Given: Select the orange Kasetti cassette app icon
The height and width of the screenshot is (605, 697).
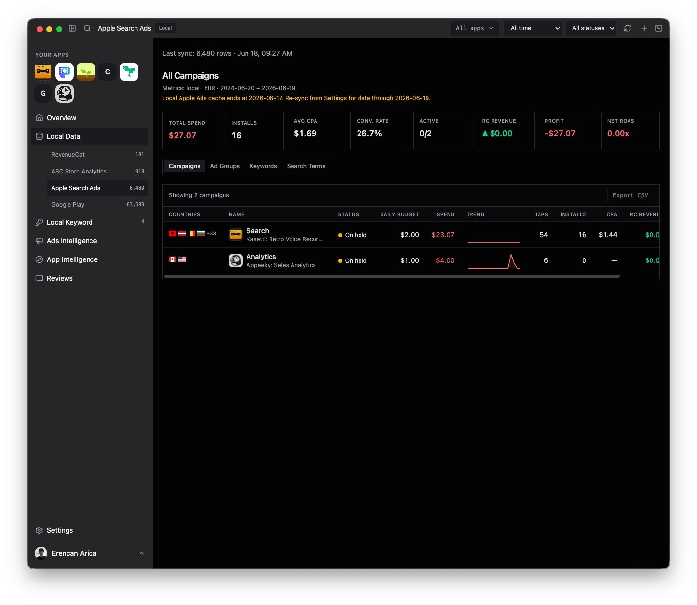Looking at the screenshot, I should click(x=43, y=72).
